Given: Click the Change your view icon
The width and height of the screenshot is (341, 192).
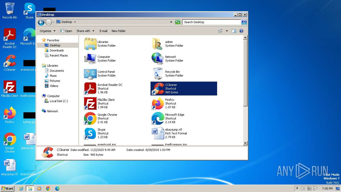Looking at the screenshot, I should (x=220, y=31).
